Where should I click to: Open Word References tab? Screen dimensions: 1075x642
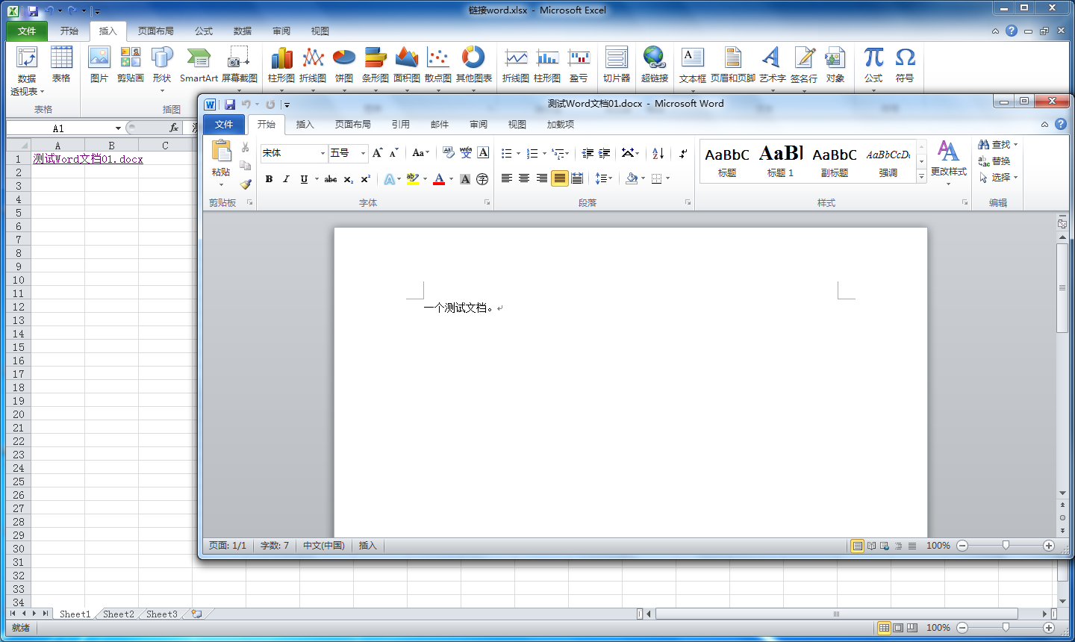click(x=401, y=124)
